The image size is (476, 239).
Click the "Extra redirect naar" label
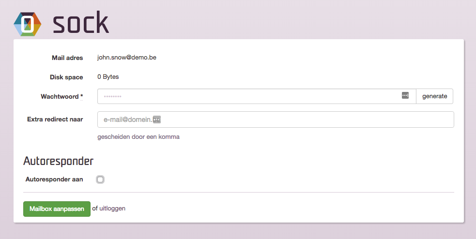pyautogui.click(x=55, y=119)
